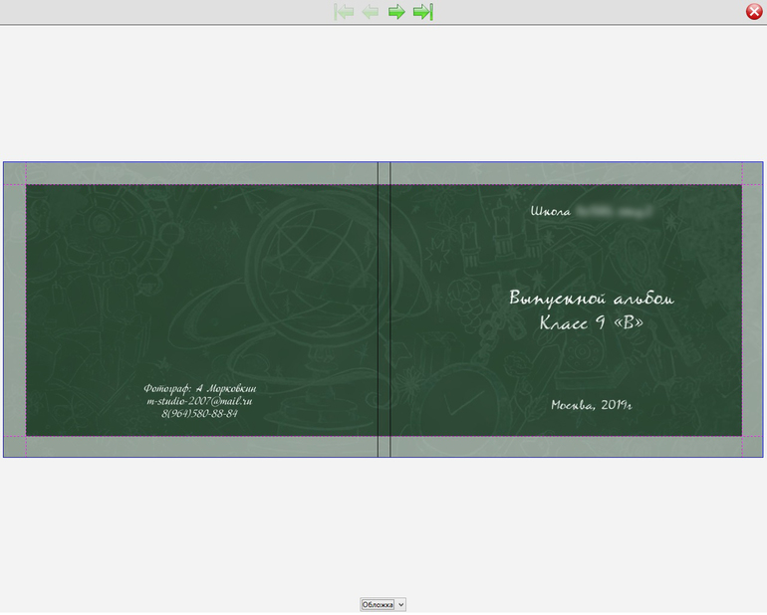
Task: Click the phone number 8(964)580-88-84
Action: coord(199,414)
